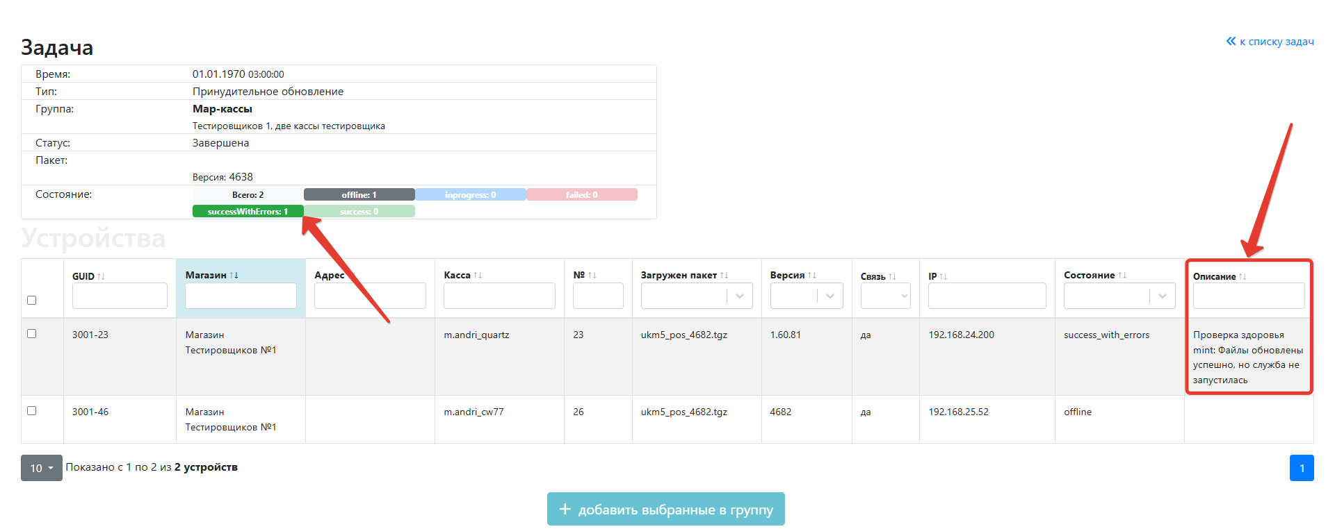Sort table by Магазин column arrows
Image resolution: width=1335 pixels, height=529 pixels.
pyautogui.click(x=234, y=276)
